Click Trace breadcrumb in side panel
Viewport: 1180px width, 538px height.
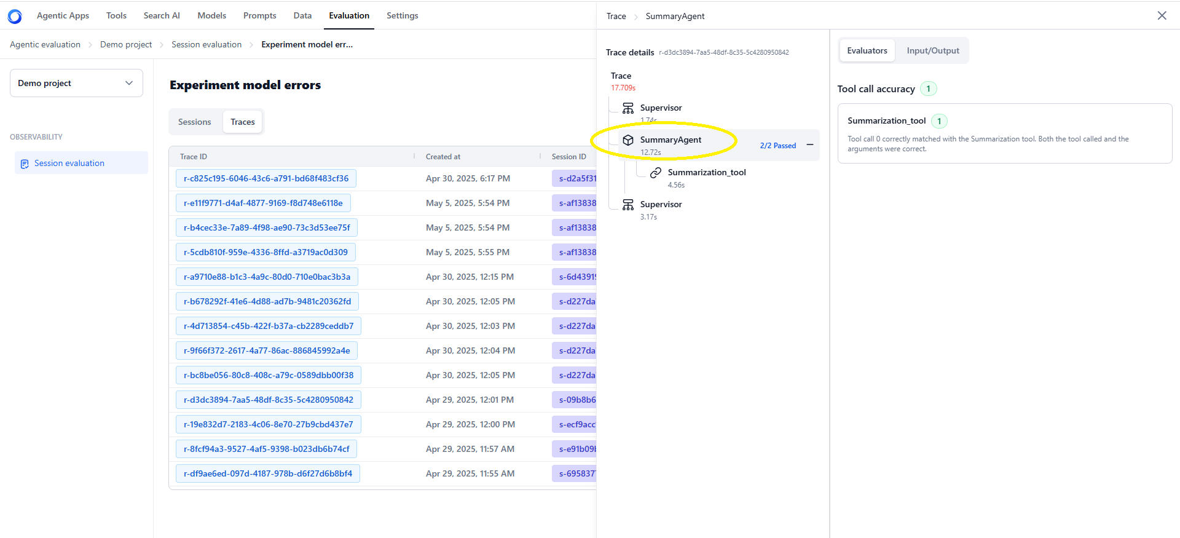coord(616,16)
